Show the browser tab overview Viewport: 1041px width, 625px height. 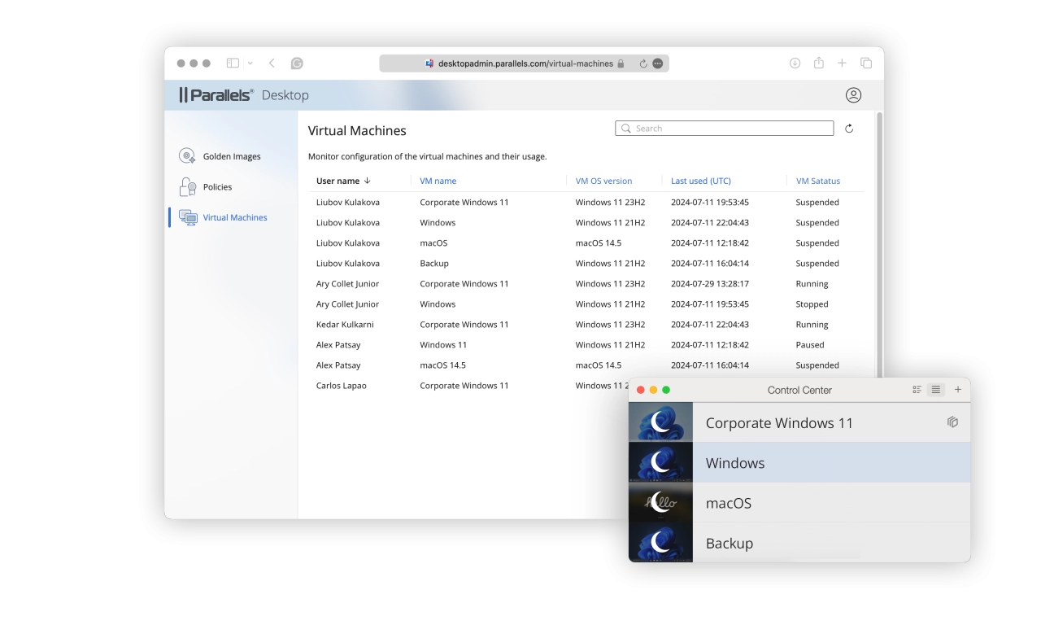pyautogui.click(x=866, y=63)
